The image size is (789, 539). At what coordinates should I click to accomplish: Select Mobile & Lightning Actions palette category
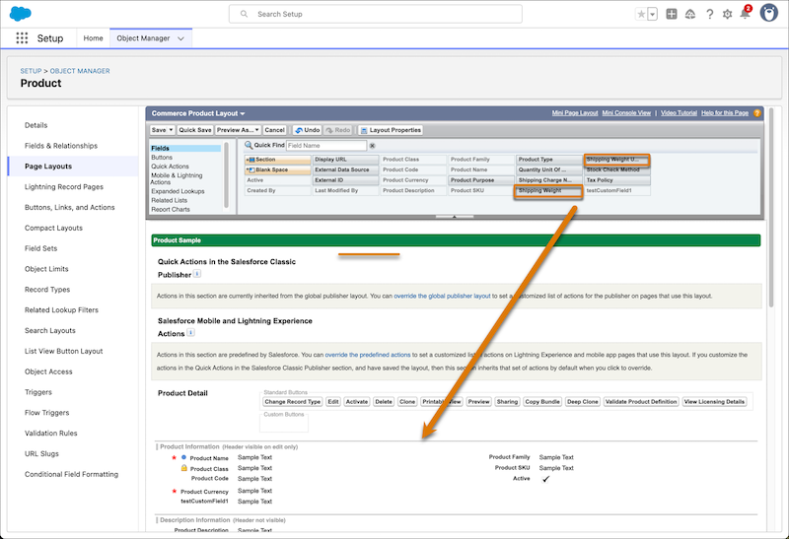(177, 178)
